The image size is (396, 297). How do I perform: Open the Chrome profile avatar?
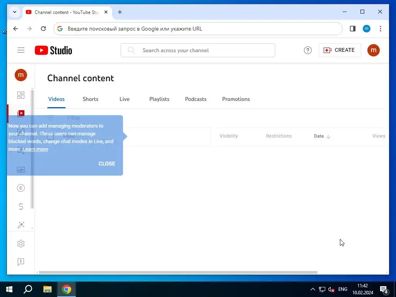(367, 29)
